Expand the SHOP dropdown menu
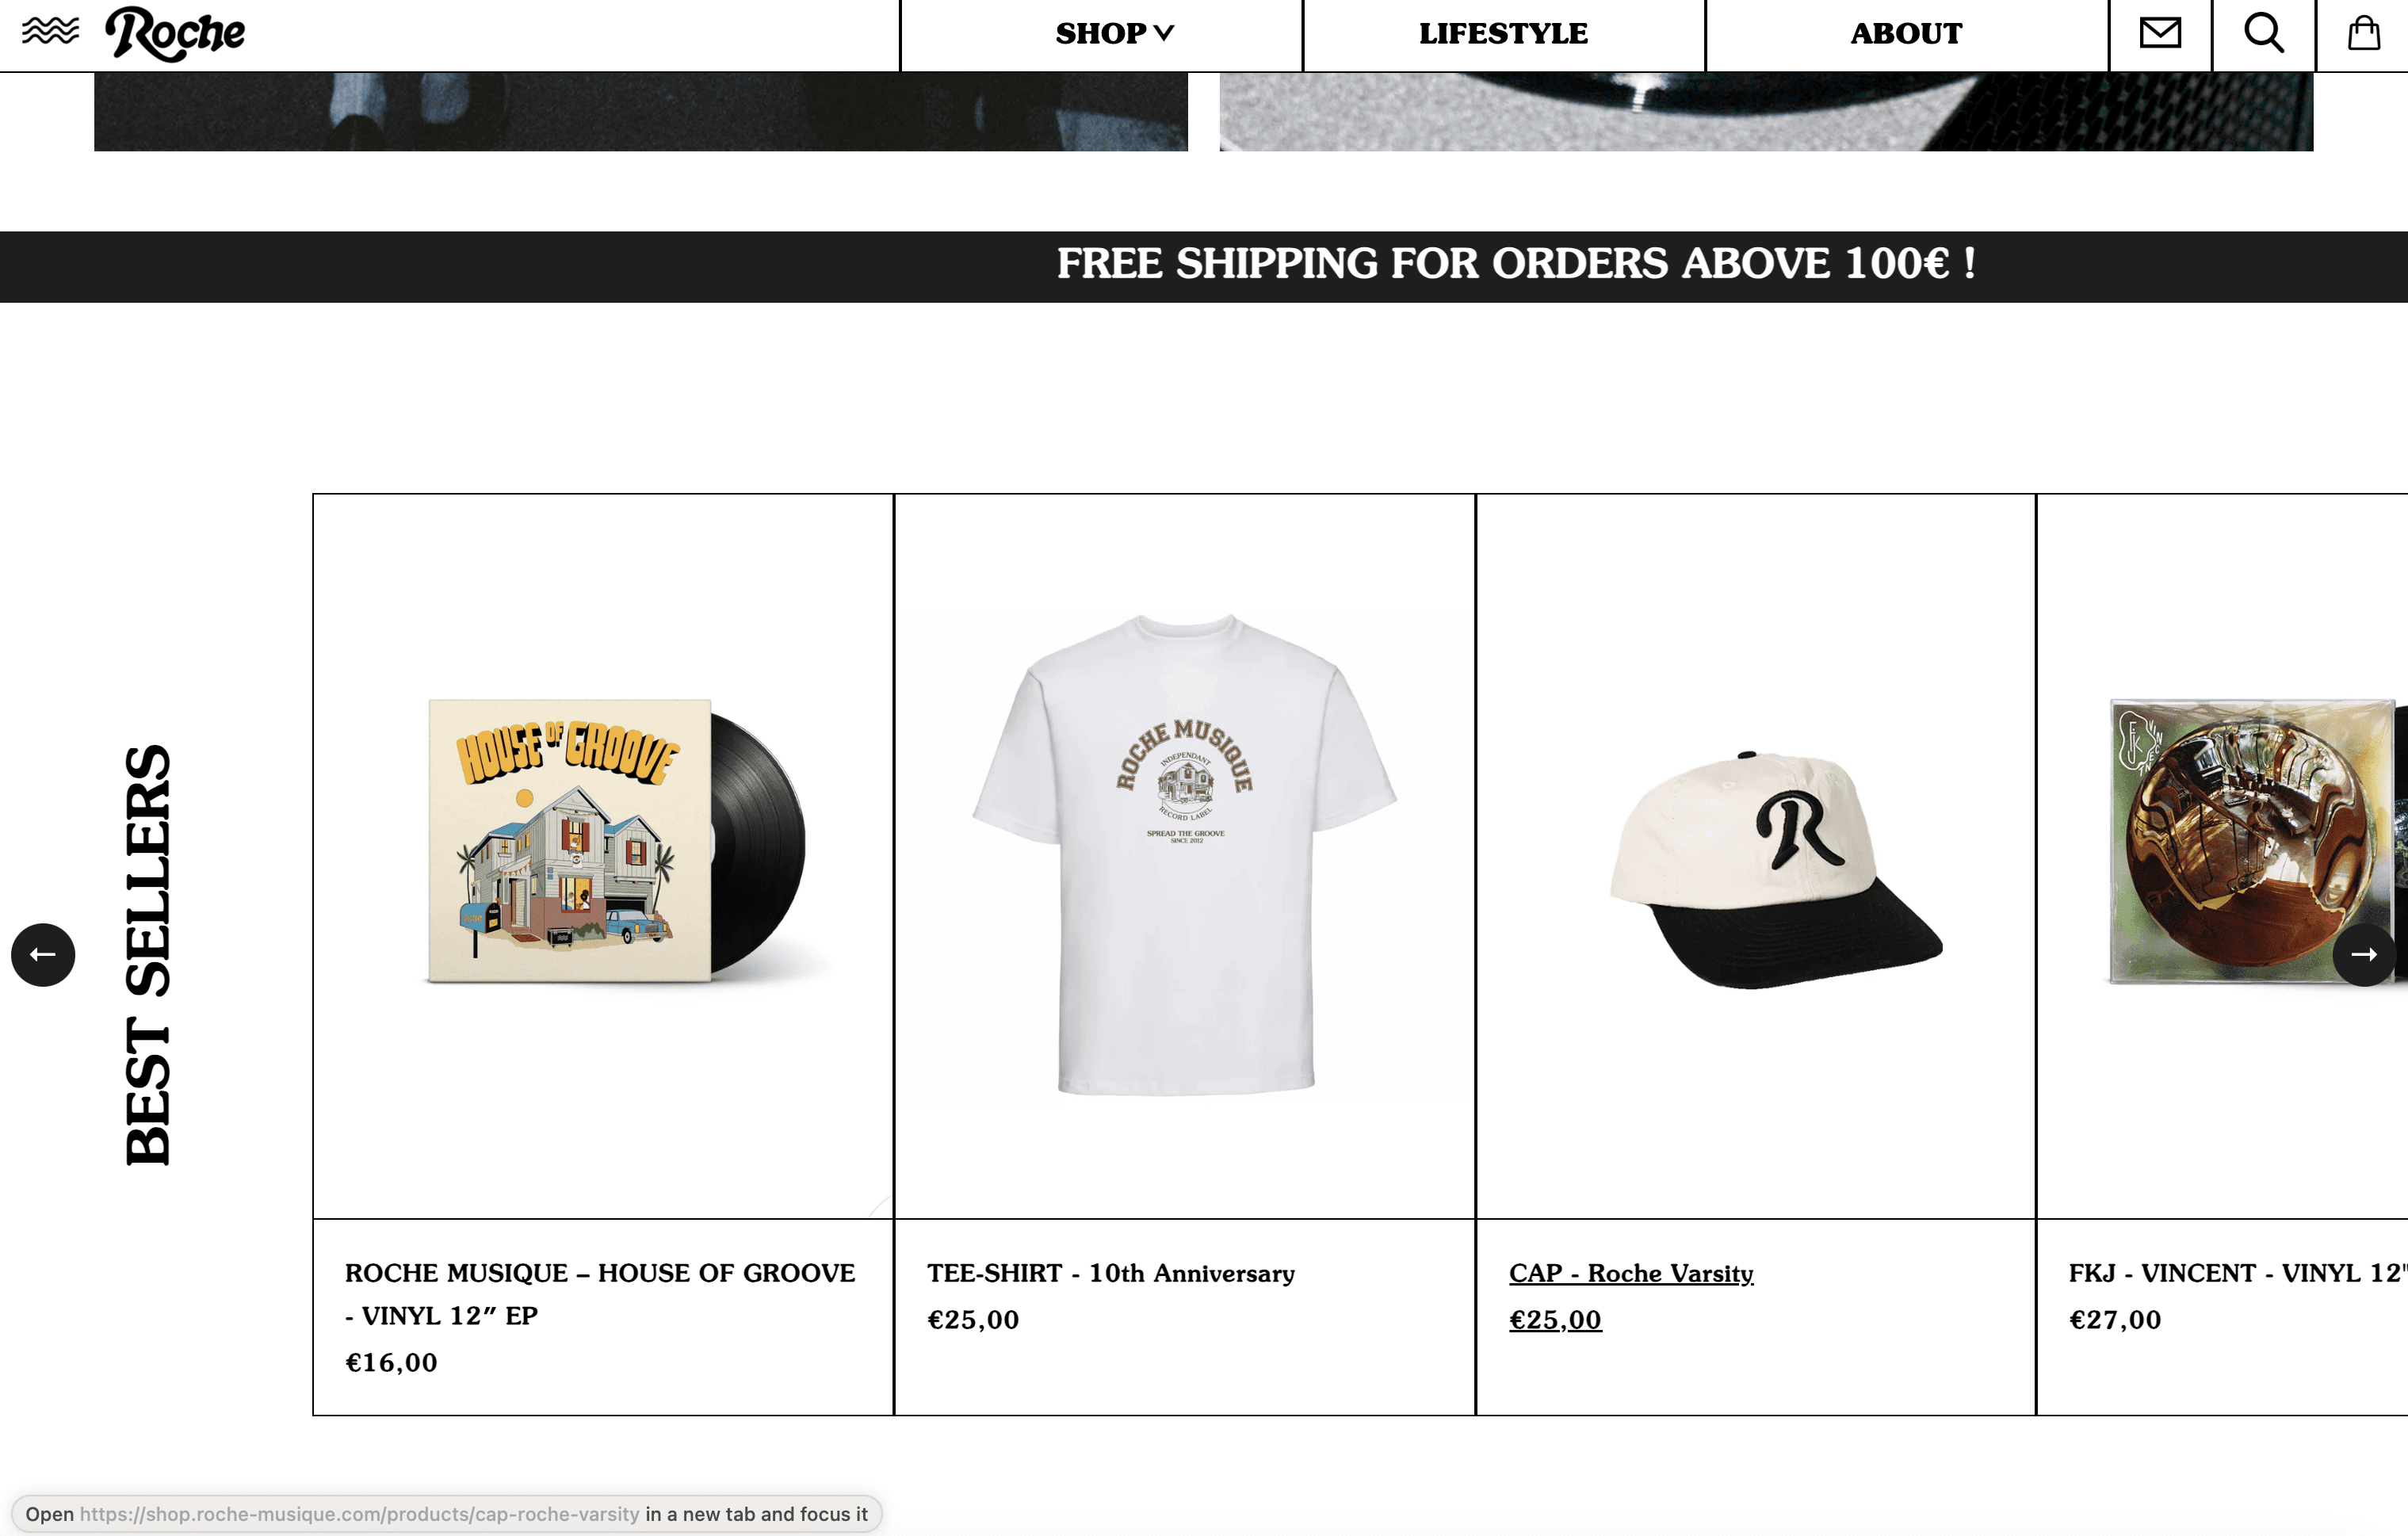This screenshot has width=2408, height=1536. click(x=1114, y=34)
